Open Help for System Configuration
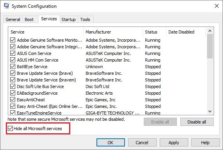Viewport: 223px width, 150px height. point(205,143)
